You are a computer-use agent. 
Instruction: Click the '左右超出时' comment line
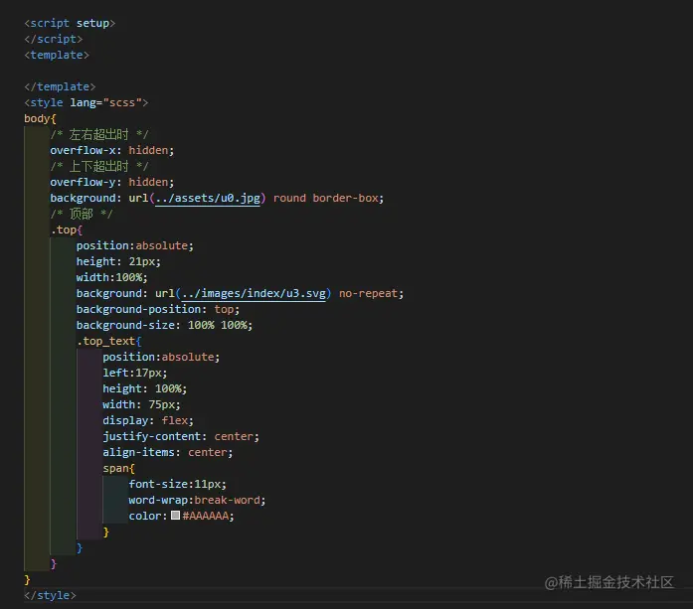tap(99, 134)
